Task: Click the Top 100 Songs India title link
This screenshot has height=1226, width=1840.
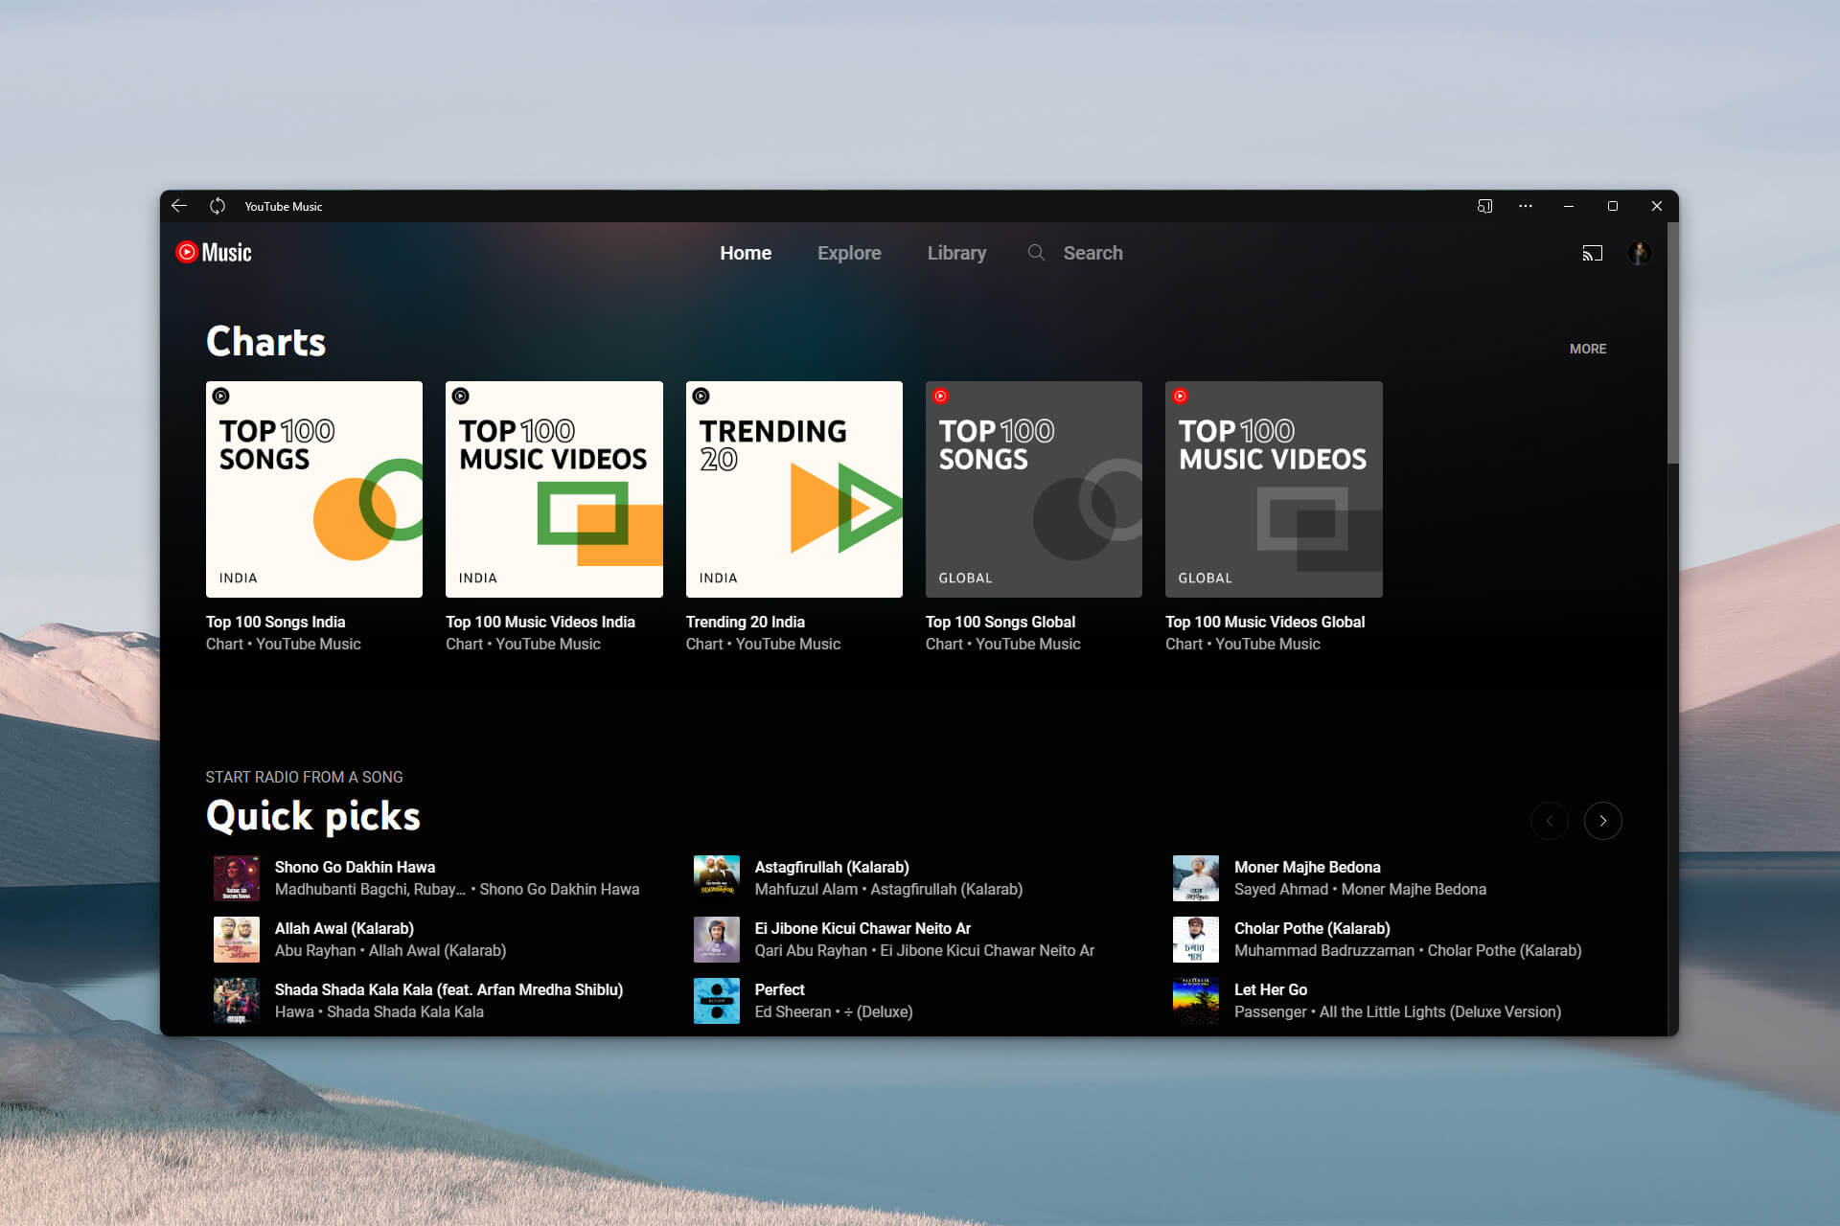Action: (275, 622)
